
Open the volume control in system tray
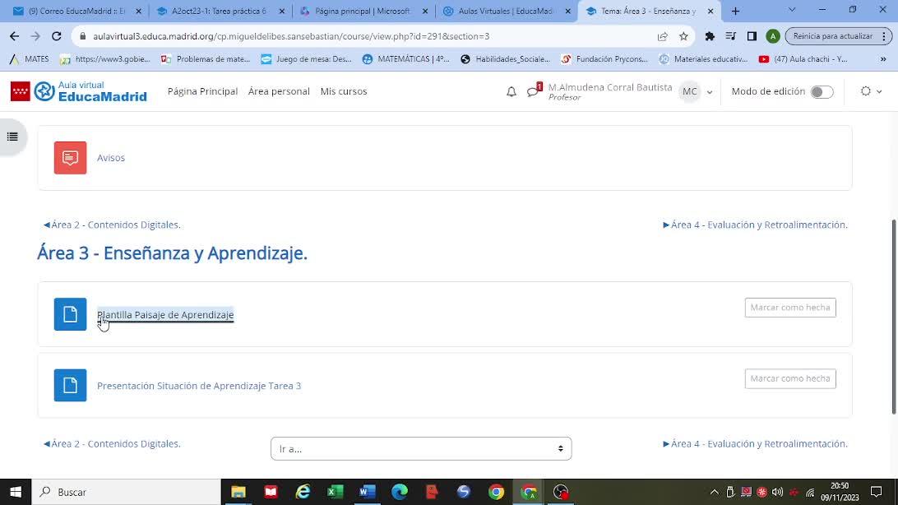(x=777, y=492)
